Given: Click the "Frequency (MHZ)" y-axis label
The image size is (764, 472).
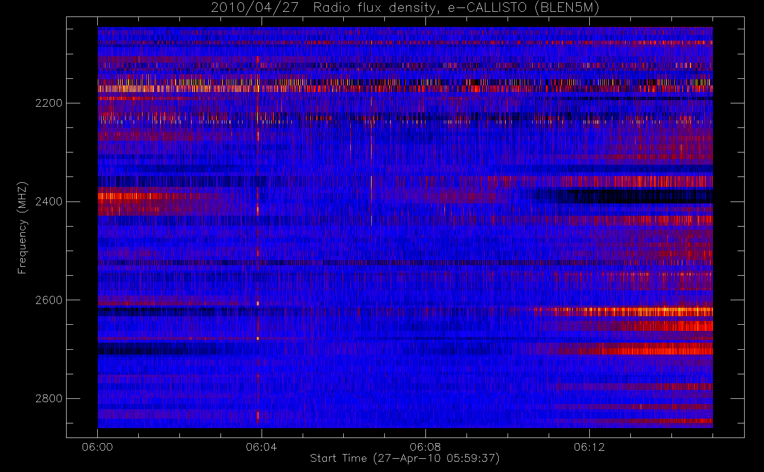Looking at the screenshot, I should coord(22,228).
